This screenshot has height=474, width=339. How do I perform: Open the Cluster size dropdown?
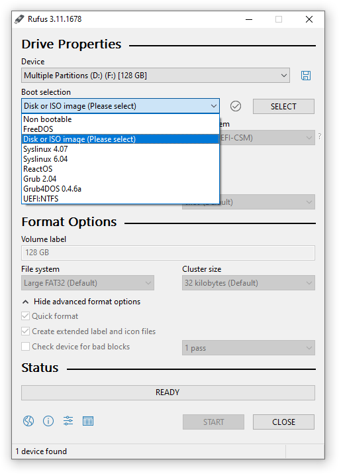(248, 283)
